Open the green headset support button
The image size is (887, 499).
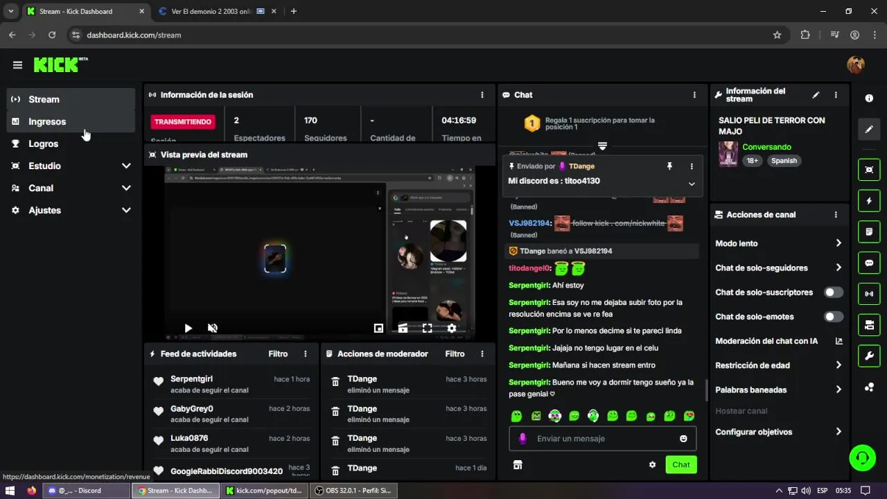coord(863,457)
